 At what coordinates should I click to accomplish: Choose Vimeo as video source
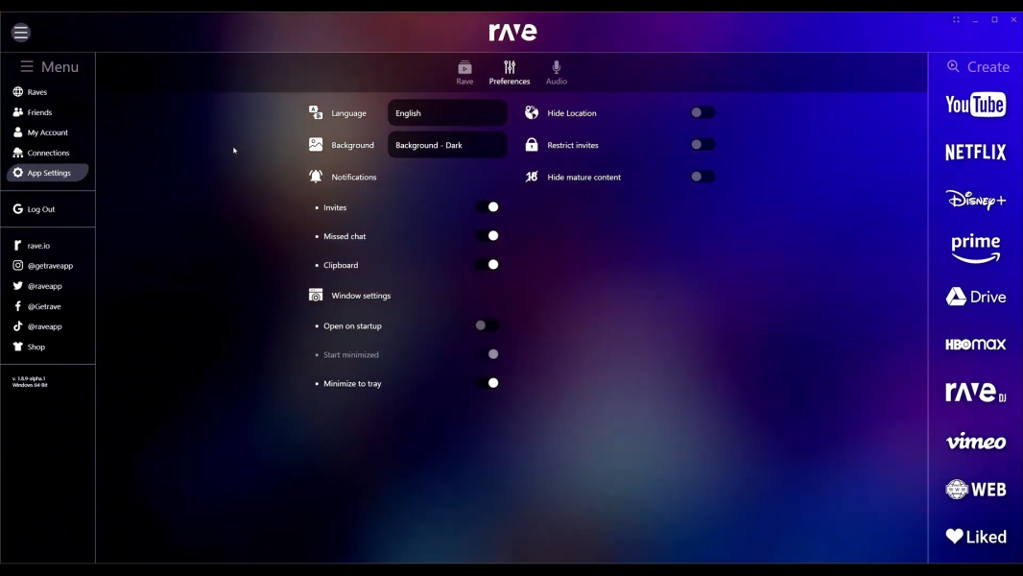tap(975, 442)
